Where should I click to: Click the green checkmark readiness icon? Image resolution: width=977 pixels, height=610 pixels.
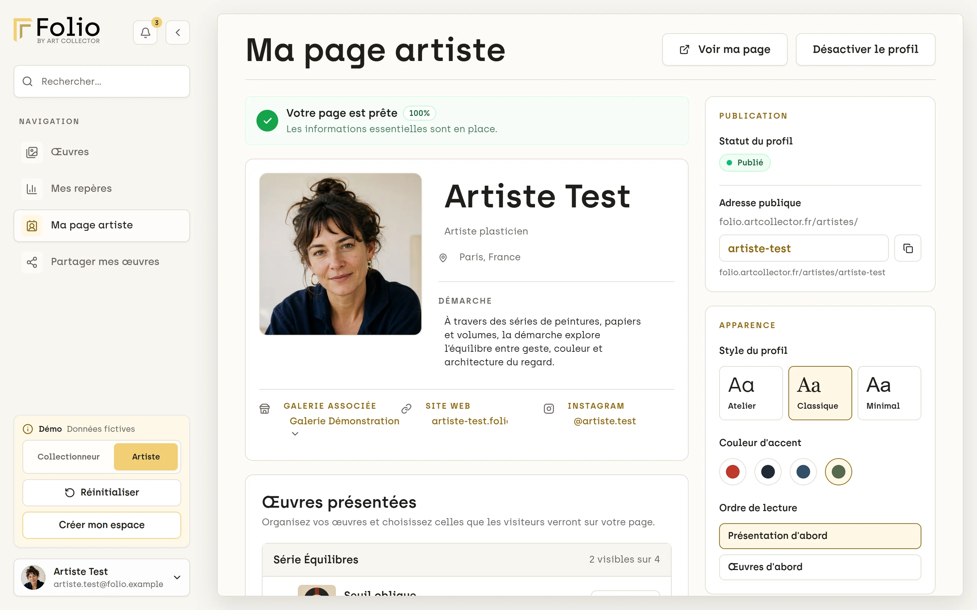click(267, 120)
